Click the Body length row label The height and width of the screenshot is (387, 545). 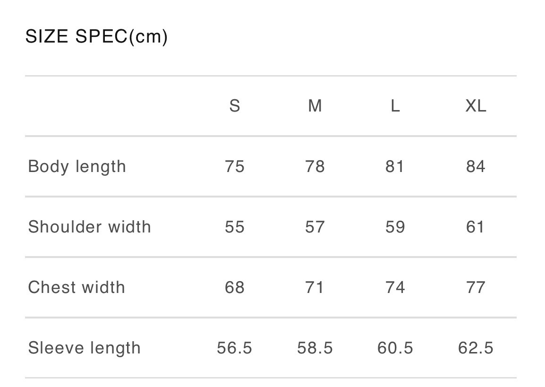pyautogui.click(x=77, y=167)
